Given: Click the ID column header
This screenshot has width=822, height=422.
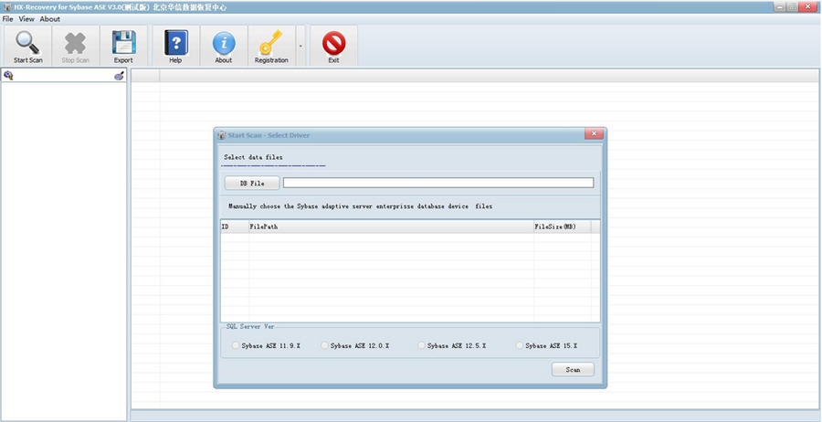Looking at the screenshot, I should (x=235, y=227).
